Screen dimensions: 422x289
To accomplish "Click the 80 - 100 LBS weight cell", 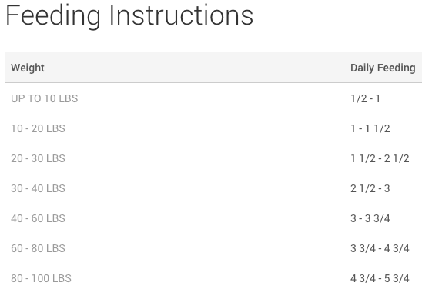I will (41, 278).
